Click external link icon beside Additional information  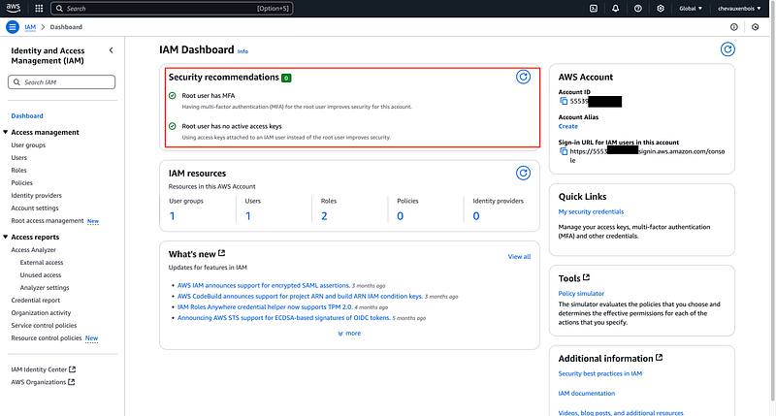pyautogui.click(x=660, y=358)
